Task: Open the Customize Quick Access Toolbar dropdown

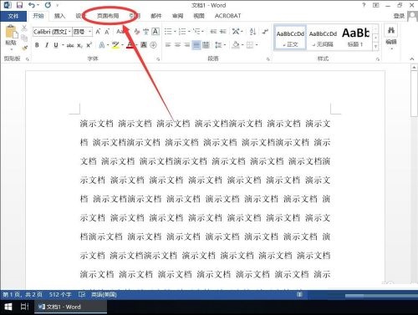Action: point(58,5)
